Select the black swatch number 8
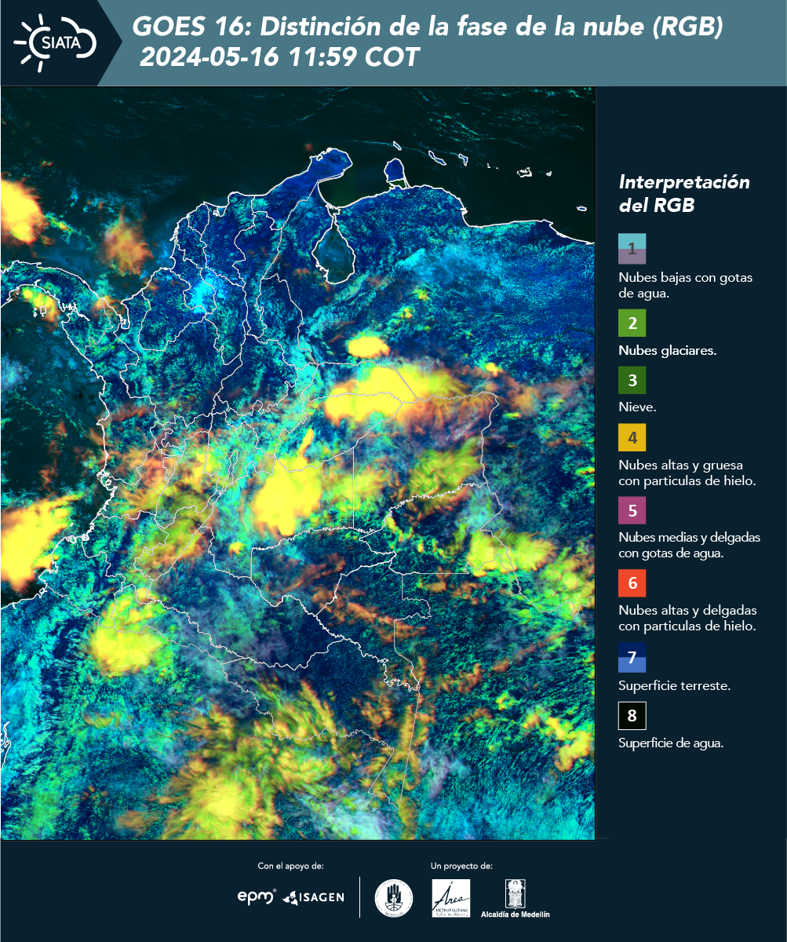 tap(632, 716)
